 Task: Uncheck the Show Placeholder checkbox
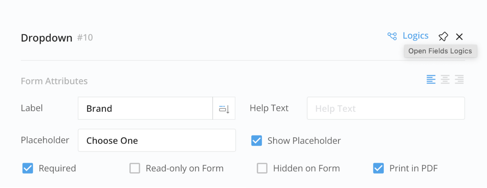pyautogui.click(x=257, y=141)
